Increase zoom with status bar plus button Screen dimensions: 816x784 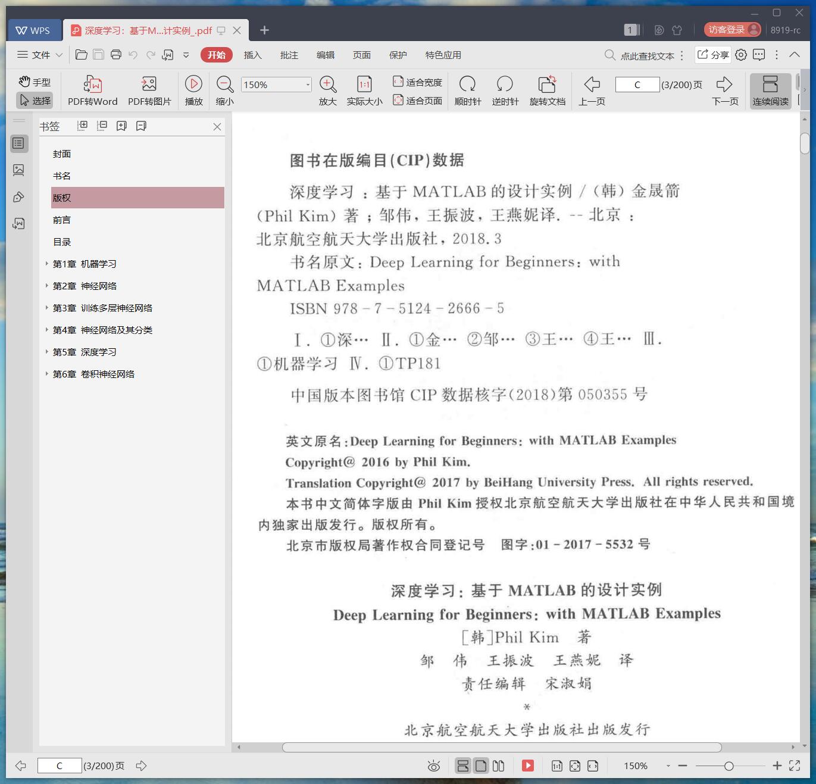(777, 766)
